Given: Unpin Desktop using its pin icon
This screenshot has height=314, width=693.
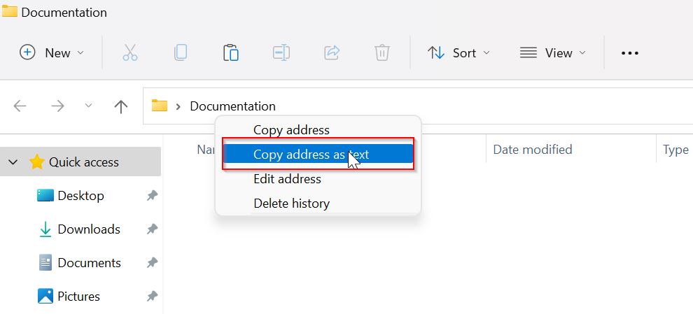Looking at the screenshot, I should click(x=151, y=196).
